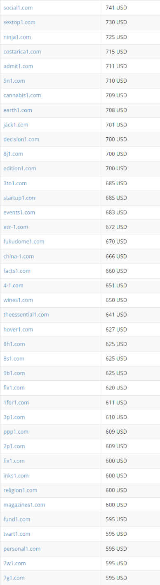The width and height of the screenshot is (160, 585).
Task: Open cannabis1.com domain link
Action: pyautogui.click(x=22, y=96)
